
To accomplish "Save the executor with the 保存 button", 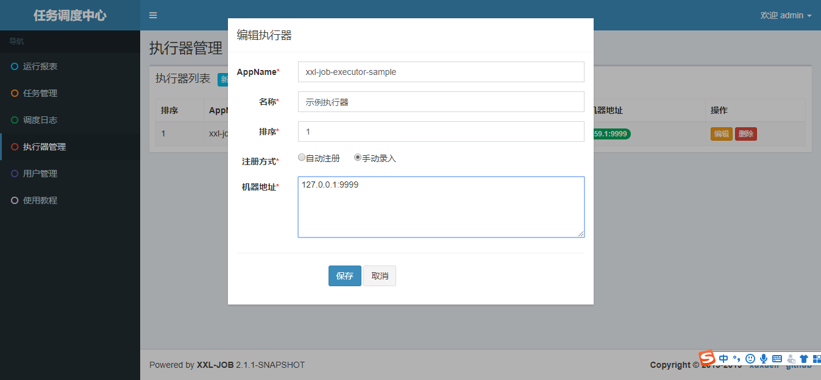I will tap(344, 275).
